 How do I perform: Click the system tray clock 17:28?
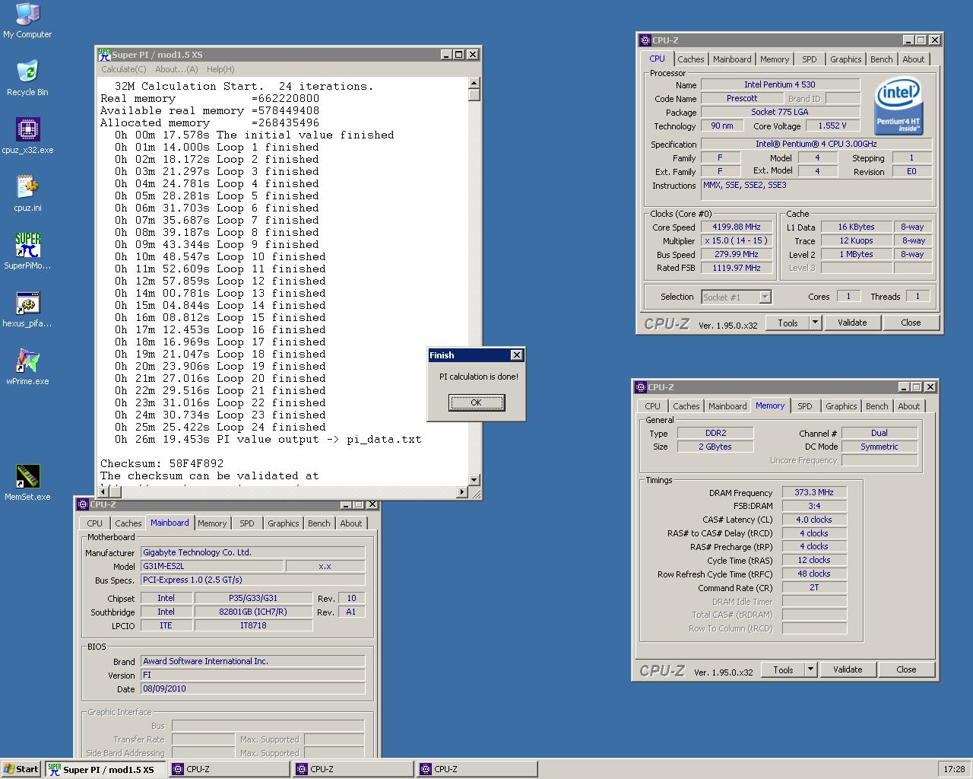[954, 769]
